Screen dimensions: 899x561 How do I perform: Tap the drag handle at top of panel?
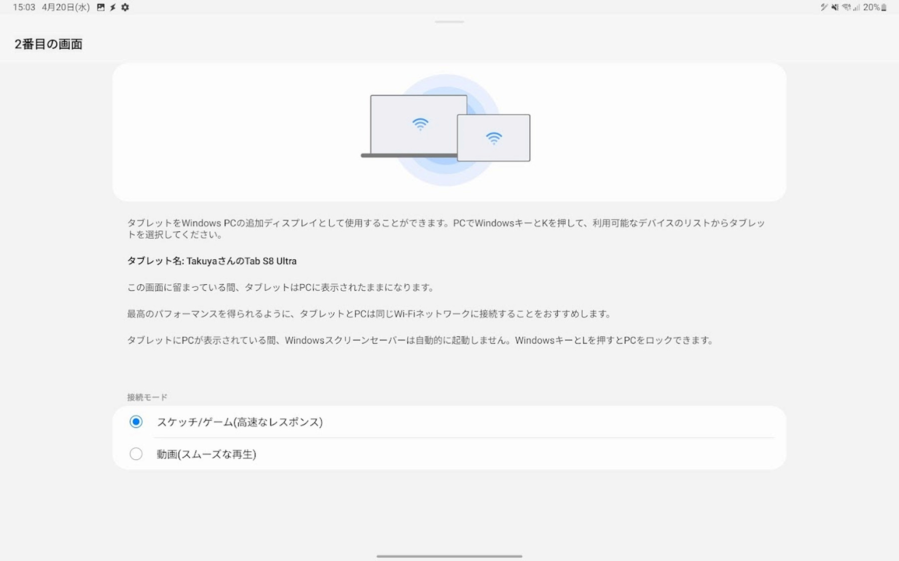tap(449, 21)
